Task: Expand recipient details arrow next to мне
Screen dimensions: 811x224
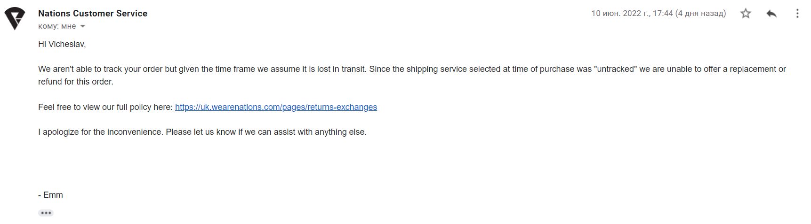Action: click(x=83, y=26)
